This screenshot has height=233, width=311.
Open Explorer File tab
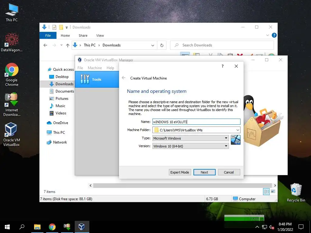pyautogui.click(x=48, y=35)
